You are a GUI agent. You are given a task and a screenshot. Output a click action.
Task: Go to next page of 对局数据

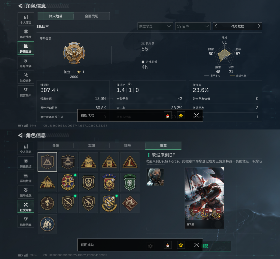pos(259,26)
